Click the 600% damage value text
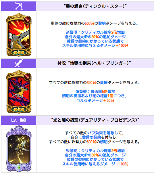 pyautogui.click(x=91, y=142)
